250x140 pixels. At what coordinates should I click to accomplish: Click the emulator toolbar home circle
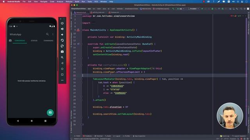click(x=62, y=69)
